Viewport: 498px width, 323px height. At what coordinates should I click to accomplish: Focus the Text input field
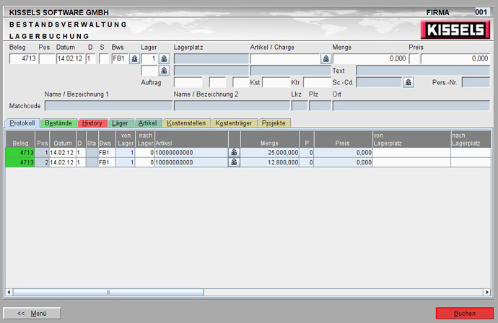[x=423, y=71]
